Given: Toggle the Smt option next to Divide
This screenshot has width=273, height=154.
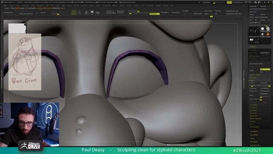Looking at the screenshot, I should click(x=265, y=69).
